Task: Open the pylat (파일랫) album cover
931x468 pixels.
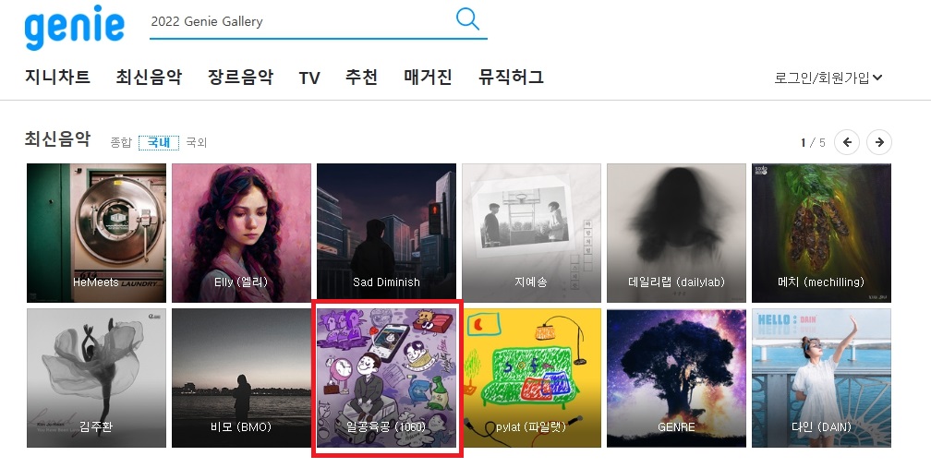Action: 531,378
